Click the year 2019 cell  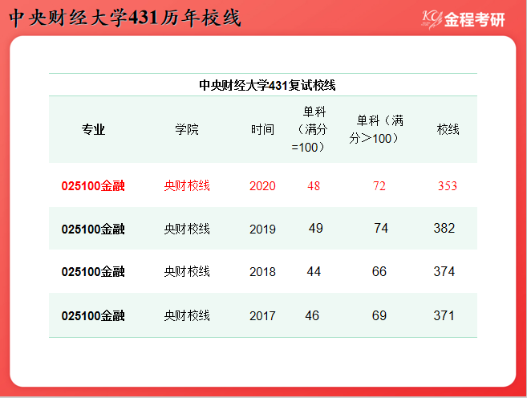[x=262, y=229]
